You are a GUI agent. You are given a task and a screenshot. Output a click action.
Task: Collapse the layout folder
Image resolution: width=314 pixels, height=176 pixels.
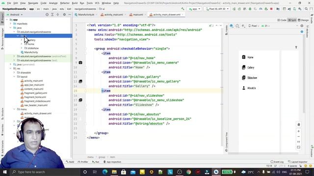14,77
